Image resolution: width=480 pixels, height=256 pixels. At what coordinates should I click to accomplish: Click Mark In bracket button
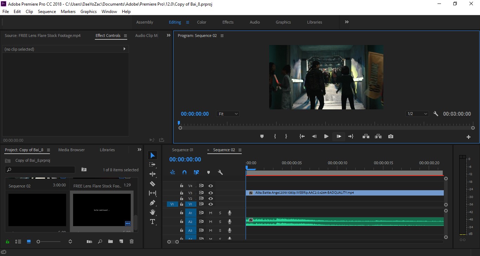275,136
